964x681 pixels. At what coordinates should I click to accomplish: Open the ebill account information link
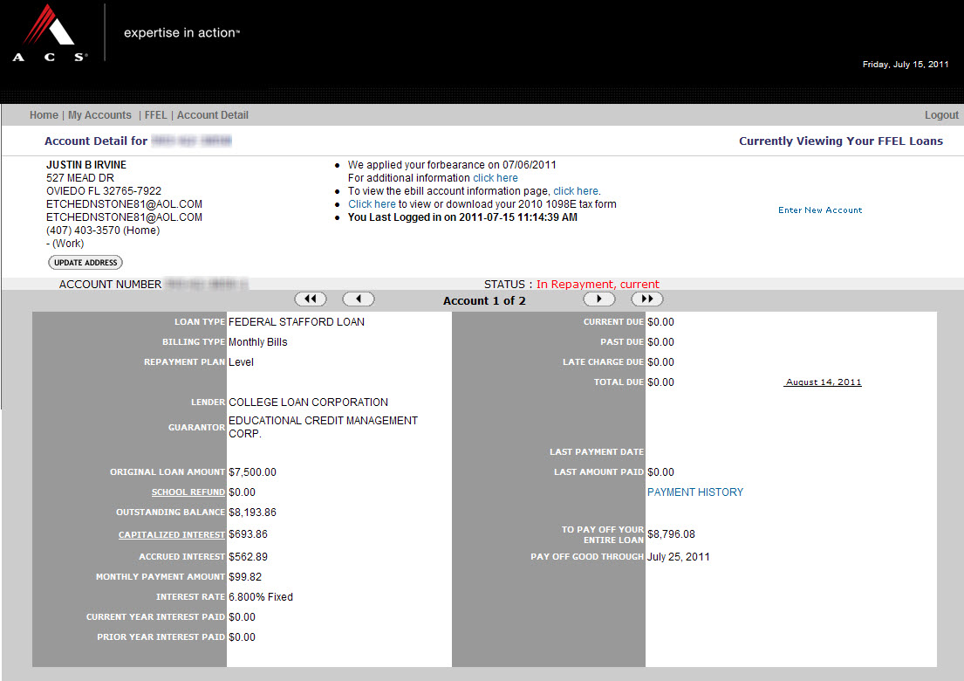coord(575,191)
